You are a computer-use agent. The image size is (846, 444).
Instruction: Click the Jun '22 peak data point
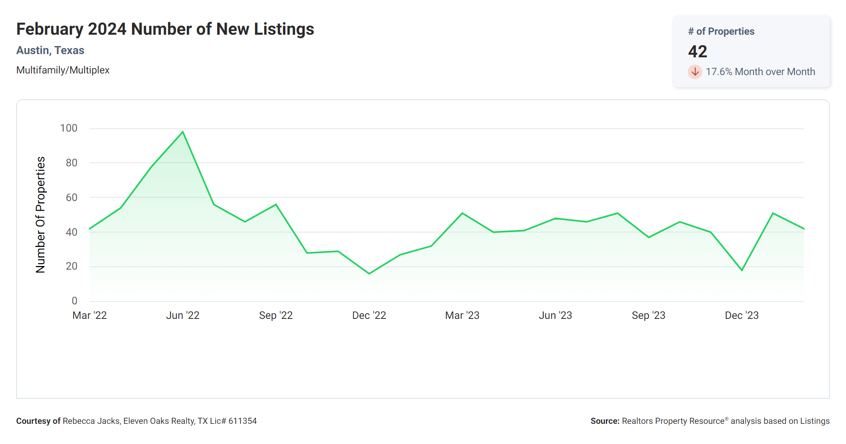pos(183,132)
